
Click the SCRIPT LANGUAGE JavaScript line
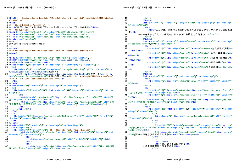coord(50,60)
